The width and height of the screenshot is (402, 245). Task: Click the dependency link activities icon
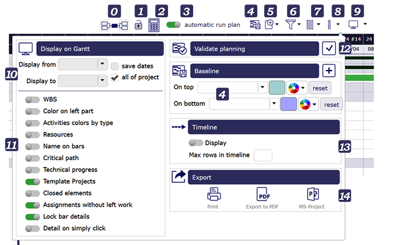click(114, 26)
